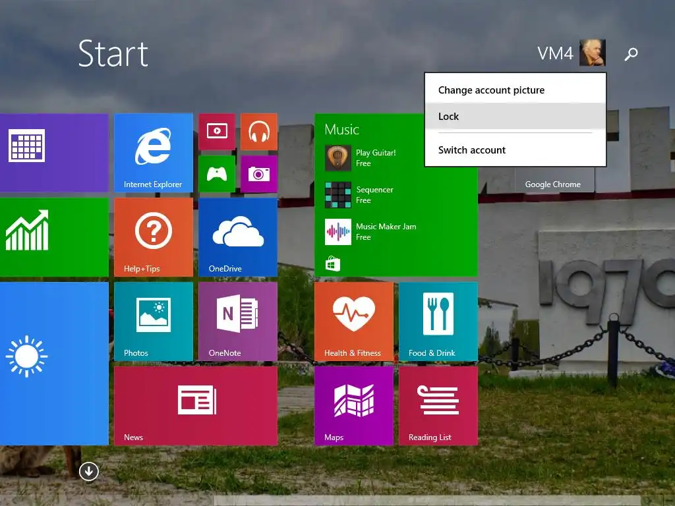
Task: Click the Start heading text
Action: (x=113, y=54)
